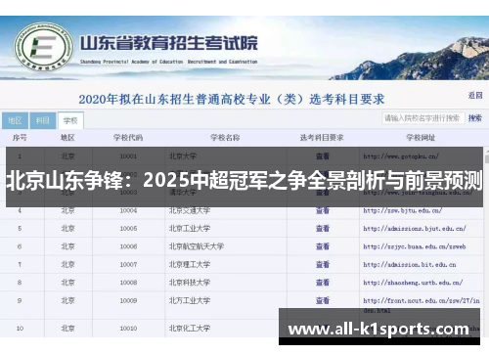
Task: Visit the zhaosheng.ustb.edu.cn link
Action: 413,283
